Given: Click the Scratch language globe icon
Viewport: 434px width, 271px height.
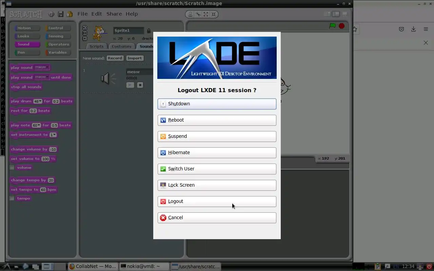Looking at the screenshot, I should click(x=51, y=14).
